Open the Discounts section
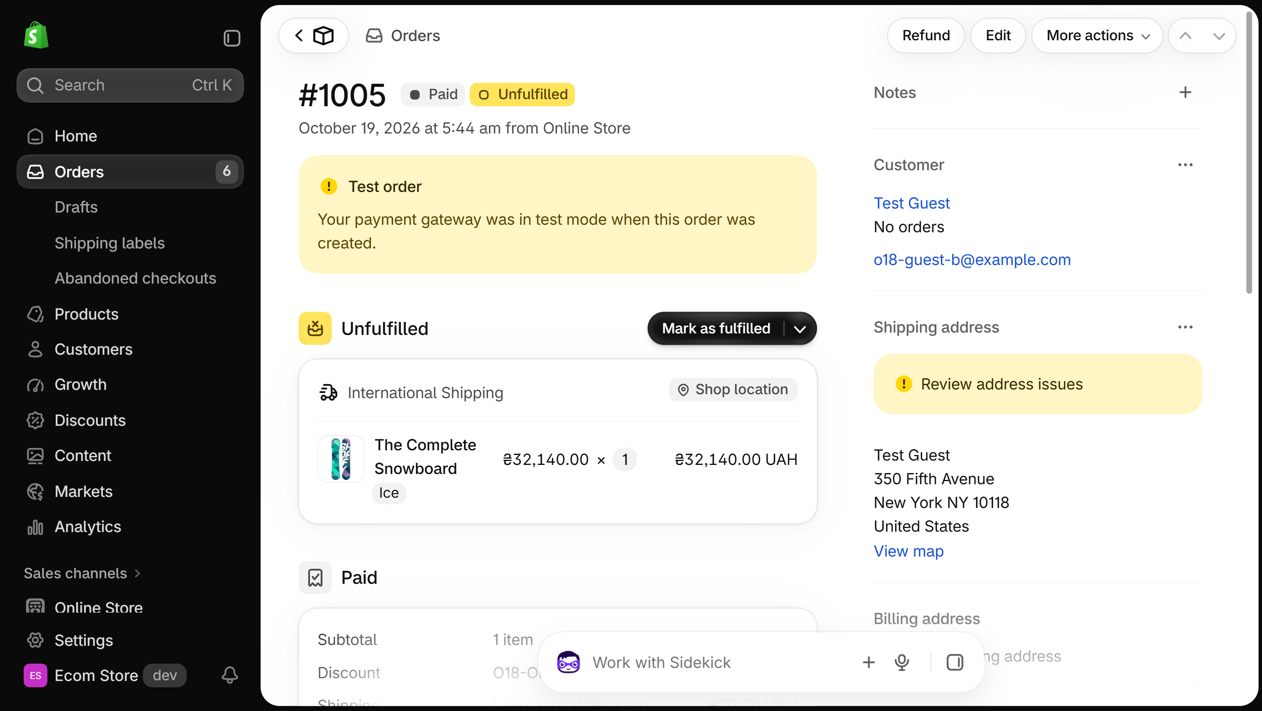Viewport: 1262px width, 711px height. coord(130,420)
